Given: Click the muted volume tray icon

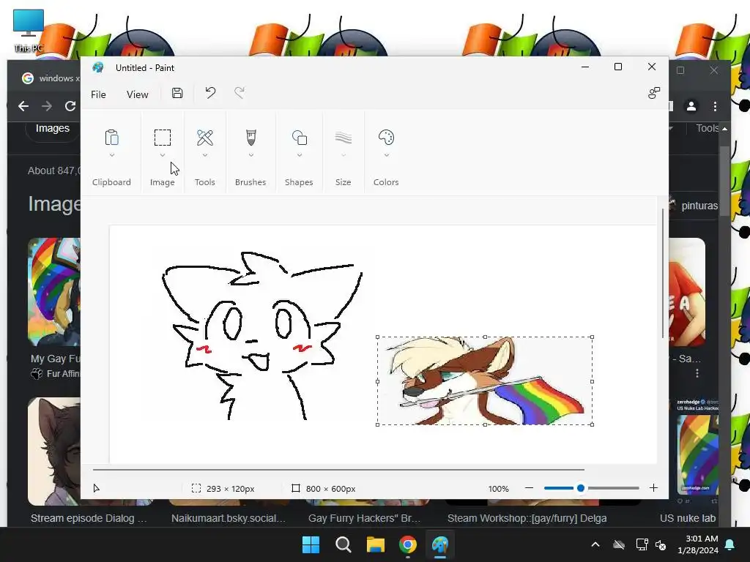Looking at the screenshot, I should click(x=661, y=544).
